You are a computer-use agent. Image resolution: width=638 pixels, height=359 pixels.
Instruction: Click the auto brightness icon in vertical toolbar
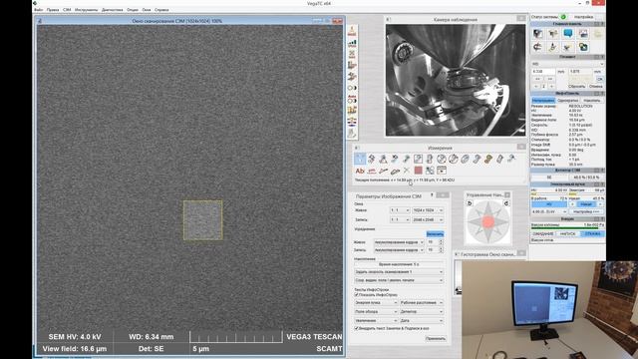click(352, 99)
